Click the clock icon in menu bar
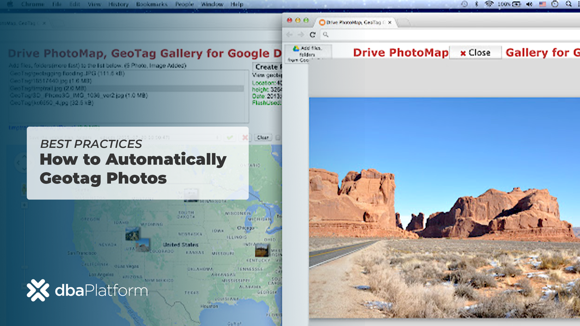 (x=555, y=4)
